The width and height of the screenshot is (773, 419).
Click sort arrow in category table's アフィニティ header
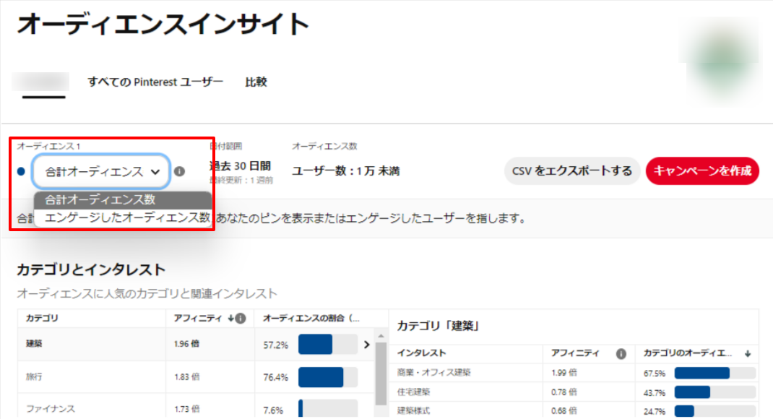click(231, 319)
